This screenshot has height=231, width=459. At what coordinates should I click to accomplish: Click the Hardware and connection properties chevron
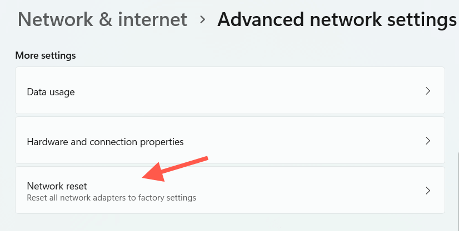(x=428, y=141)
